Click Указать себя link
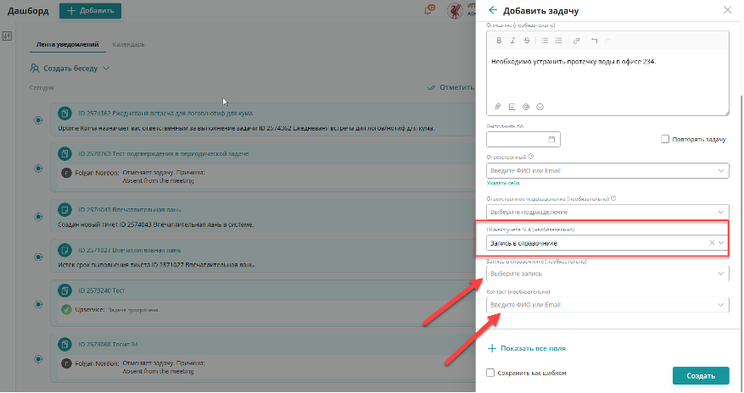The height and width of the screenshot is (393, 744). tap(503, 183)
